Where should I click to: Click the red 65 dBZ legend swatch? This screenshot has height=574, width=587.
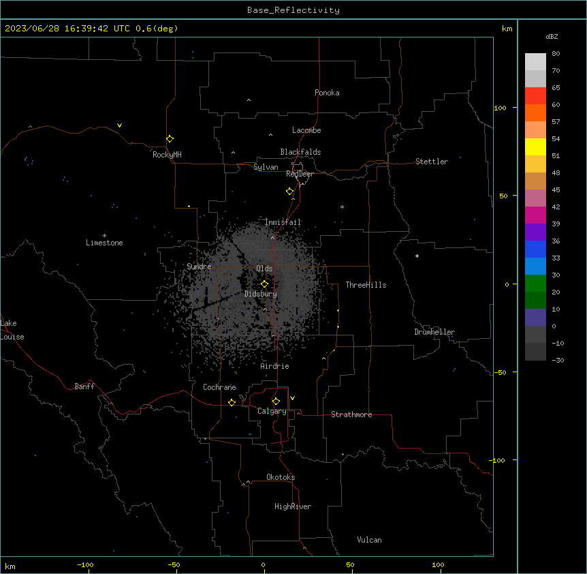[x=535, y=95]
